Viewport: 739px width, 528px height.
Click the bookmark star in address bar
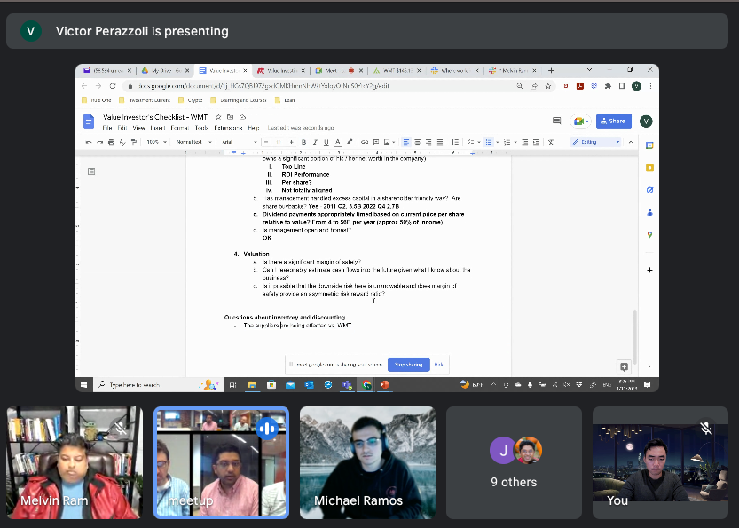[548, 86]
